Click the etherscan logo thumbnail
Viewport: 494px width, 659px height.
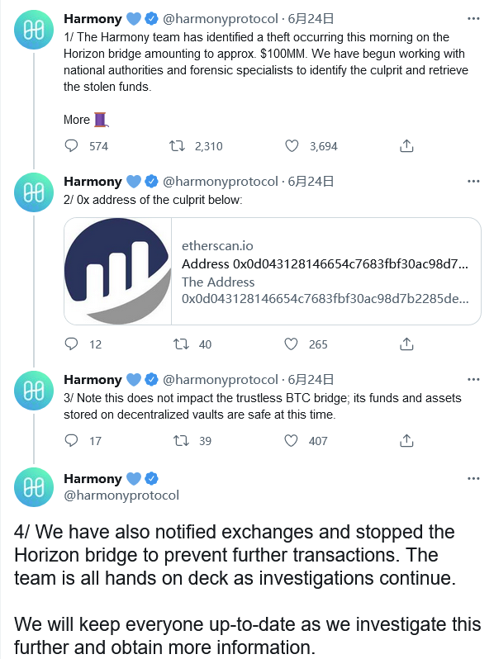click(x=118, y=271)
